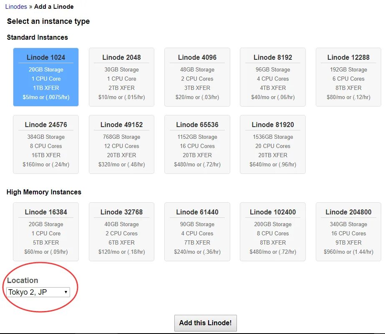The height and width of the screenshot is (334, 385).
Task: Click the "$120/mo or (.18/hr)" price
Action: (x=121, y=252)
